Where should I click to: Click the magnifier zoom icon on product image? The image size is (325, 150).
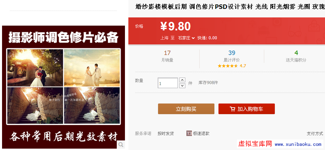pyautogui.click(x=121, y=145)
